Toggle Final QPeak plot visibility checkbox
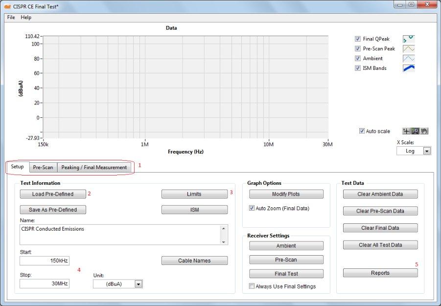Screen dimensions: 441x306 click(x=357, y=39)
